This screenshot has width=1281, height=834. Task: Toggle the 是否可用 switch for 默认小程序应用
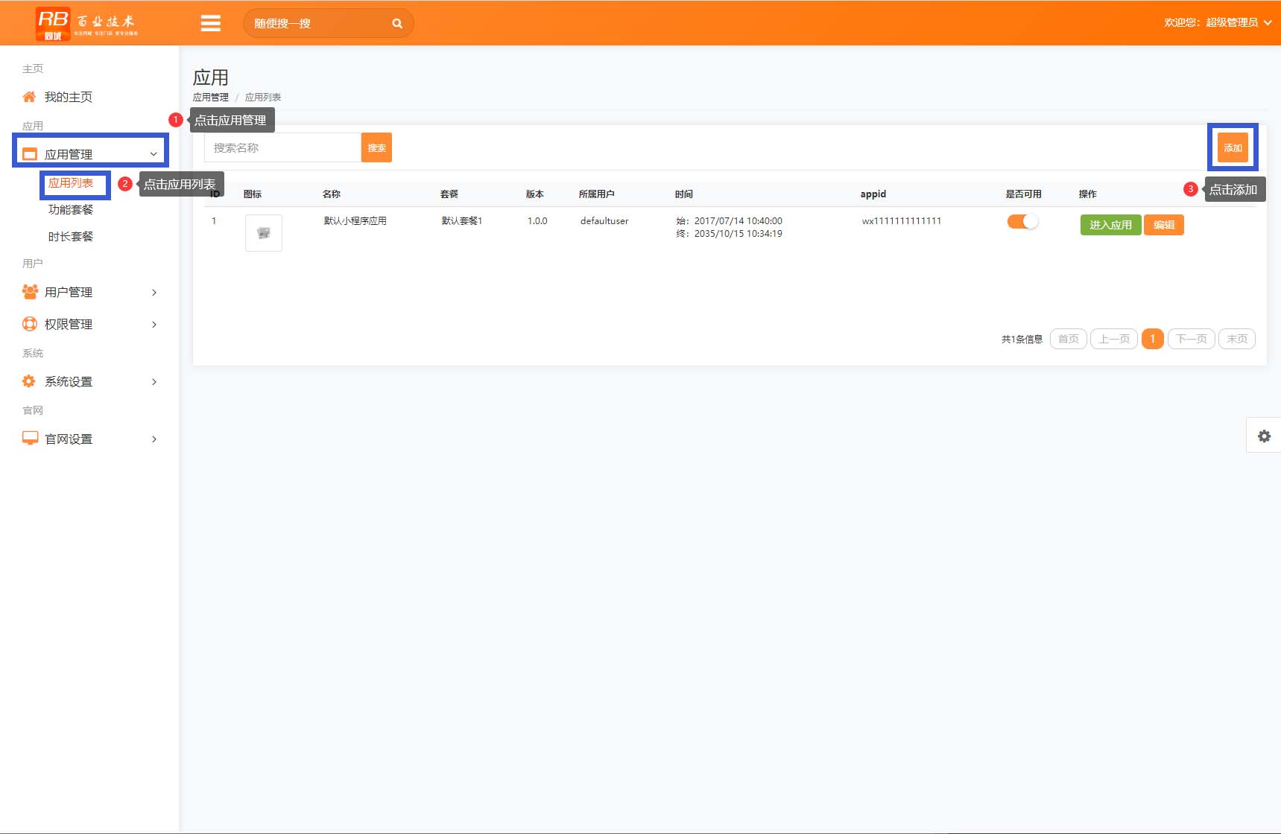pyautogui.click(x=1023, y=222)
